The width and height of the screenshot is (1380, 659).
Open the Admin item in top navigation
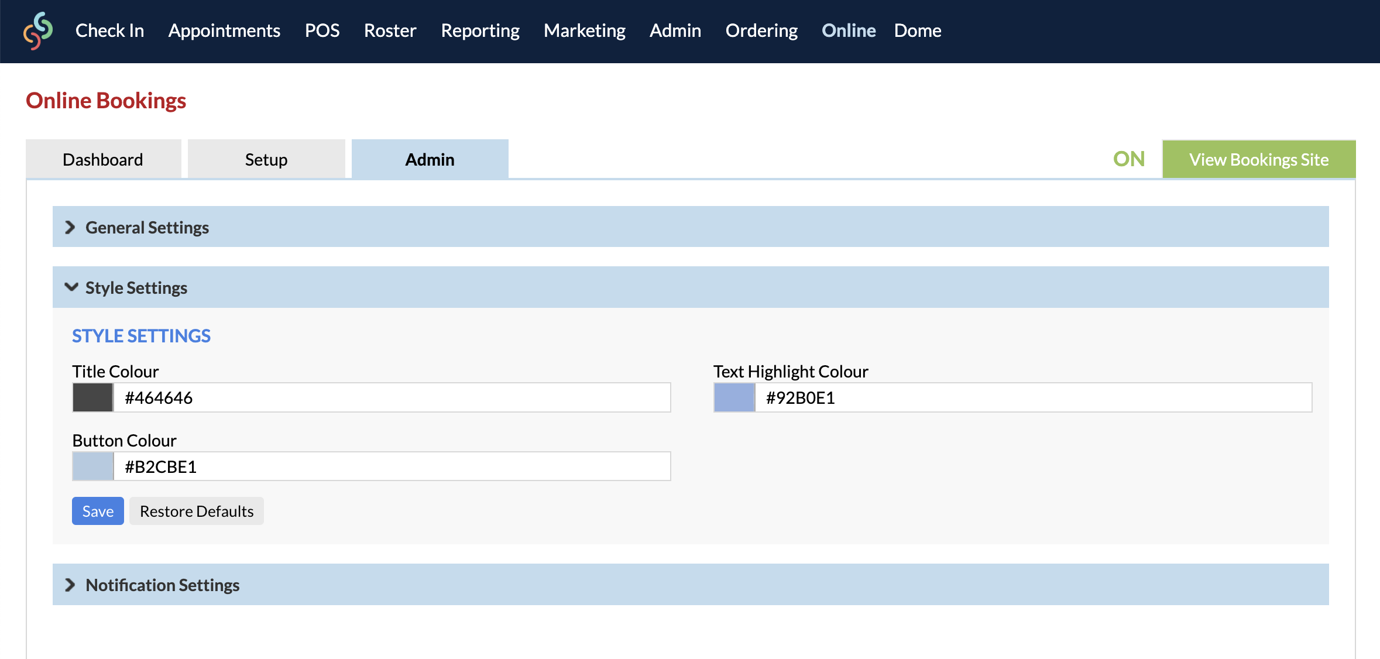[x=675, y=30]
